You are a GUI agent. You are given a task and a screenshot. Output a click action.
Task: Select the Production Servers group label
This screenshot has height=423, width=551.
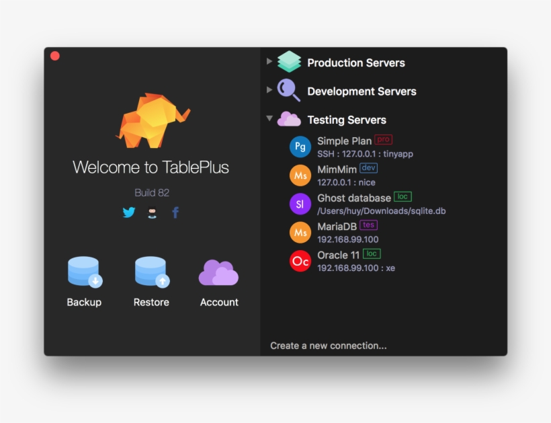click(355, 63)
